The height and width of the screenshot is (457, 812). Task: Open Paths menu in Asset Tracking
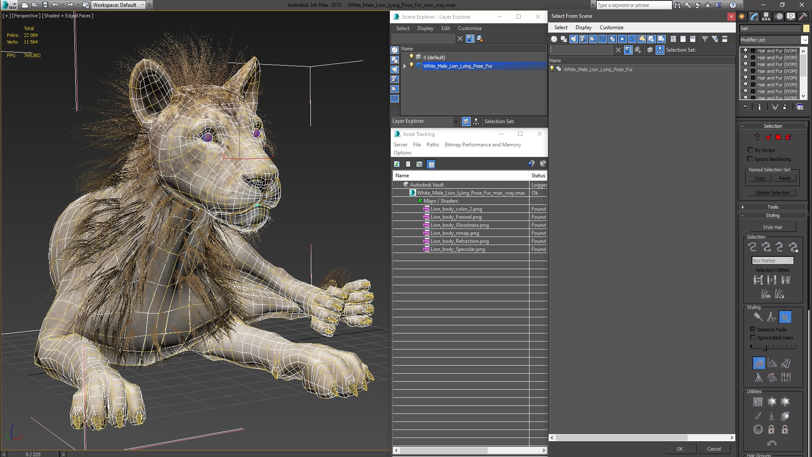(x=433, y=145)
